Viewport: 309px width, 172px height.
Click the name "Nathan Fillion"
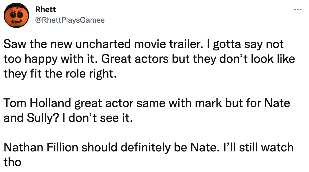click(x=40, y=147)
